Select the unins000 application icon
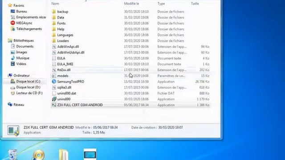This screenshot has width=285, height=160. [x=54, y=99]
